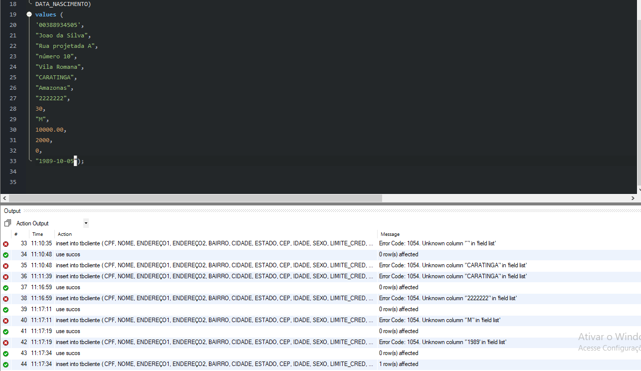The width and height of the screenshot is (641, 371).
Task: Click the green check icon on row 43
Action: click(5, 354)
